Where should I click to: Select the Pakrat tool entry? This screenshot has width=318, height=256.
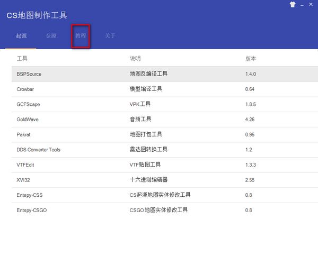(23, 134)
